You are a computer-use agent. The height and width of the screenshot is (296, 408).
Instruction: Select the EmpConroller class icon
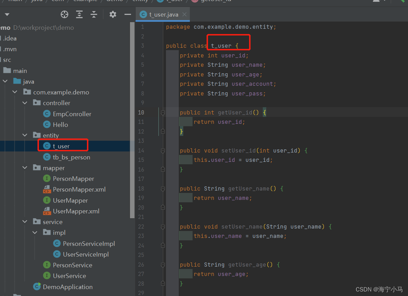point(47,114)
